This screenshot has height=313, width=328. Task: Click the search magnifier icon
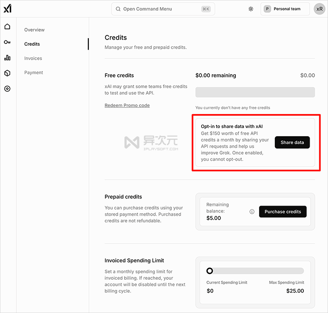(118, 9)
